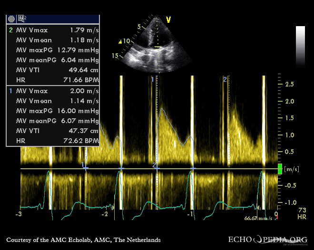Image resolution: width=314 pixels, height=250 pixels.
Task: Click the green baseline marker beside [m/s]
Action: point(280,169)
